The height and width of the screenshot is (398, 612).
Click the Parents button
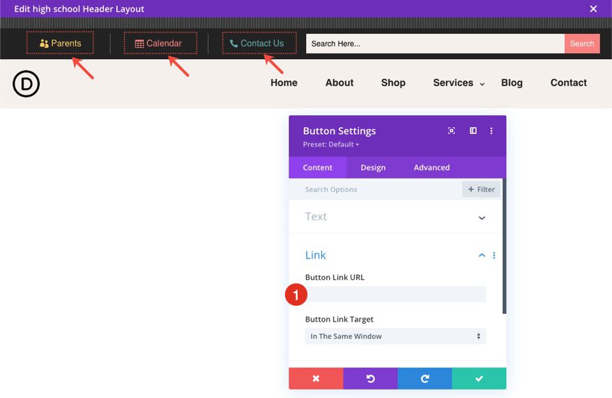coord(60,43)
